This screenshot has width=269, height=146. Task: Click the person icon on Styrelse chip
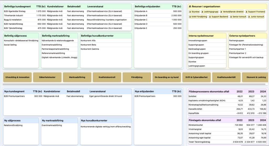[191, 12]
